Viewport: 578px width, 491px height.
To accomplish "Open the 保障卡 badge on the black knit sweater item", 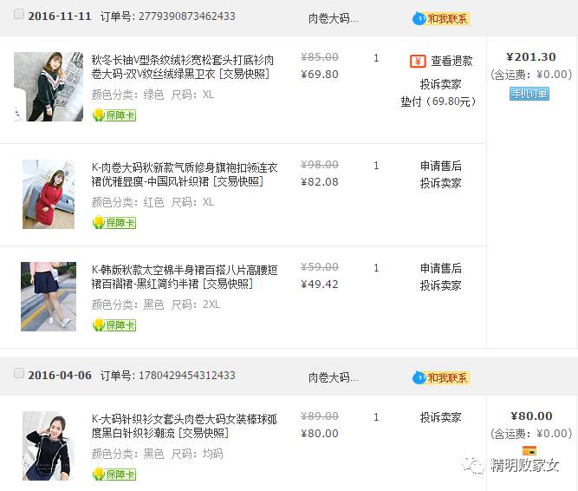I will click(x=114, y=474).
